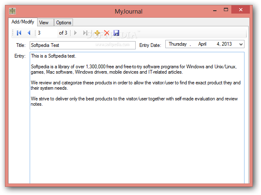The height and width of the screenshot is (195, 261).
Task: Open the Options tab
Action: [x=63, y=23]
